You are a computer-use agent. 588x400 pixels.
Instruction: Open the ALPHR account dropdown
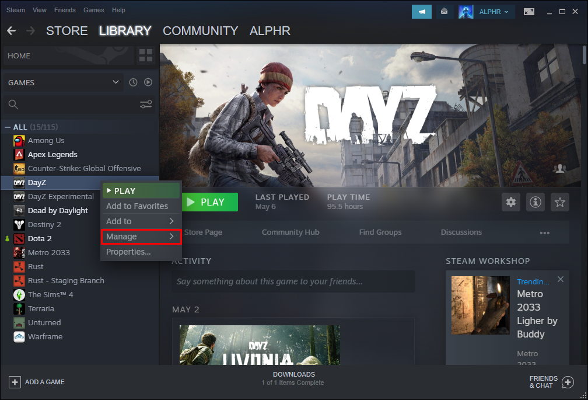click(494, 12)
